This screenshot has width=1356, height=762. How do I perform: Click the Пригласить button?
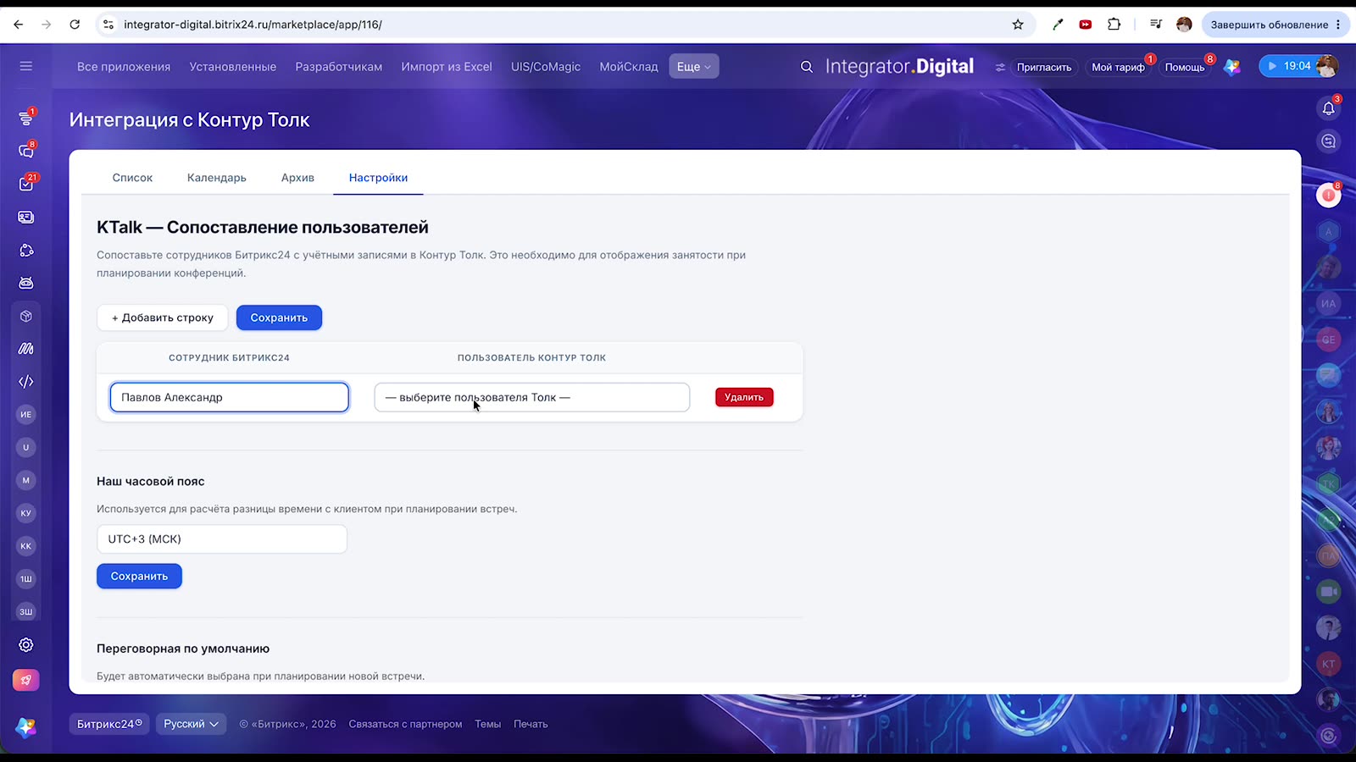(1044, 67)
